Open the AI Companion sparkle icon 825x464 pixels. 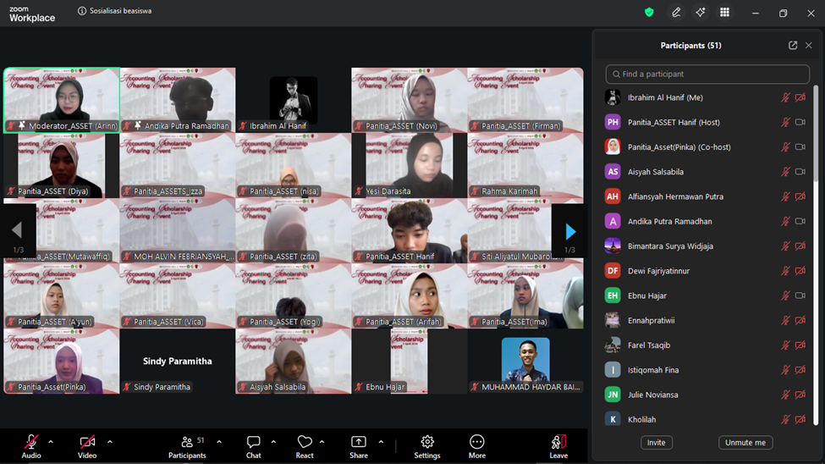click(x=700, y=13)
